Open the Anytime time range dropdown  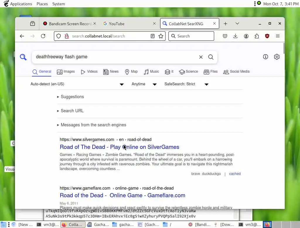pos(144,84)
